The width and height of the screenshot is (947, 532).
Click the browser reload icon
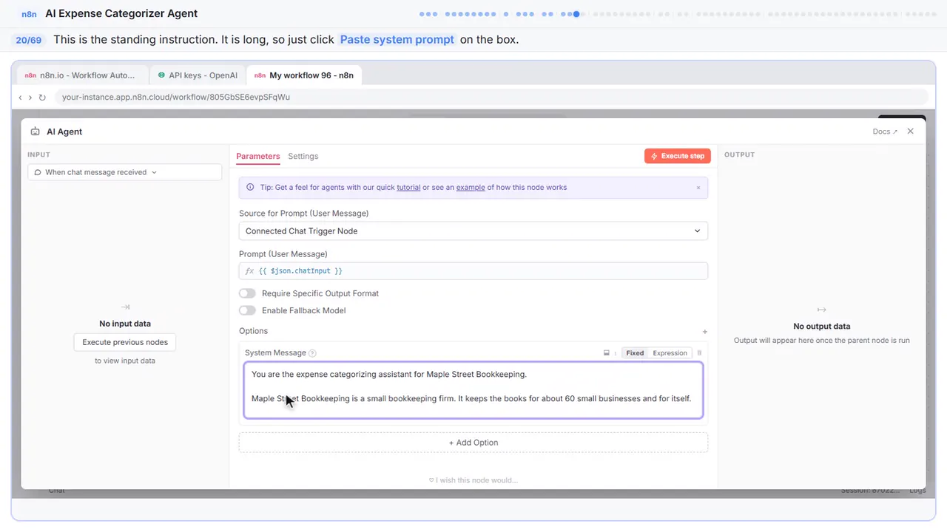point(42,98)
